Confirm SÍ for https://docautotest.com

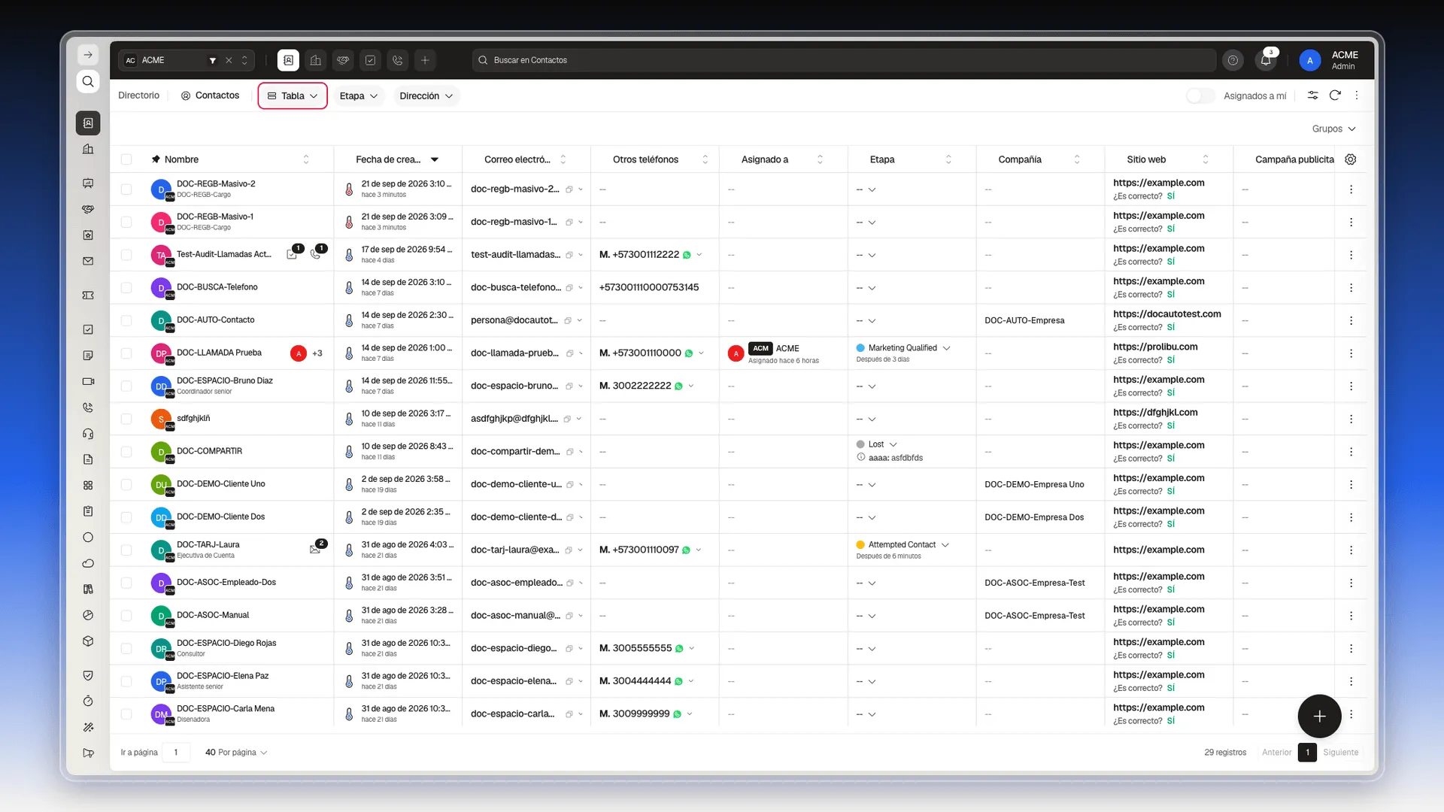pos(1170,327)
